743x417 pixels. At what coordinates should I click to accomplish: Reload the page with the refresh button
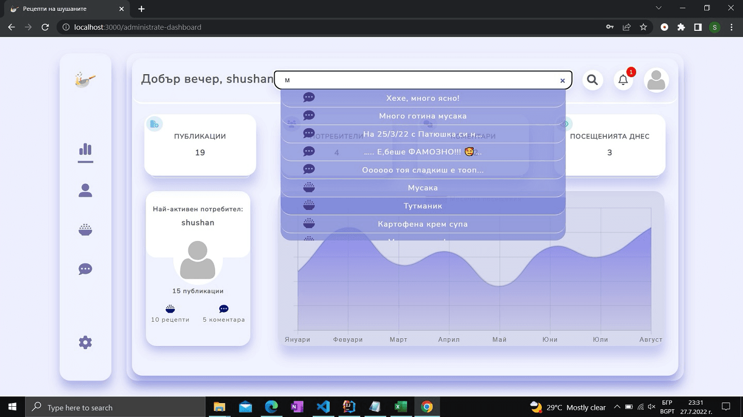click(45, 27)
